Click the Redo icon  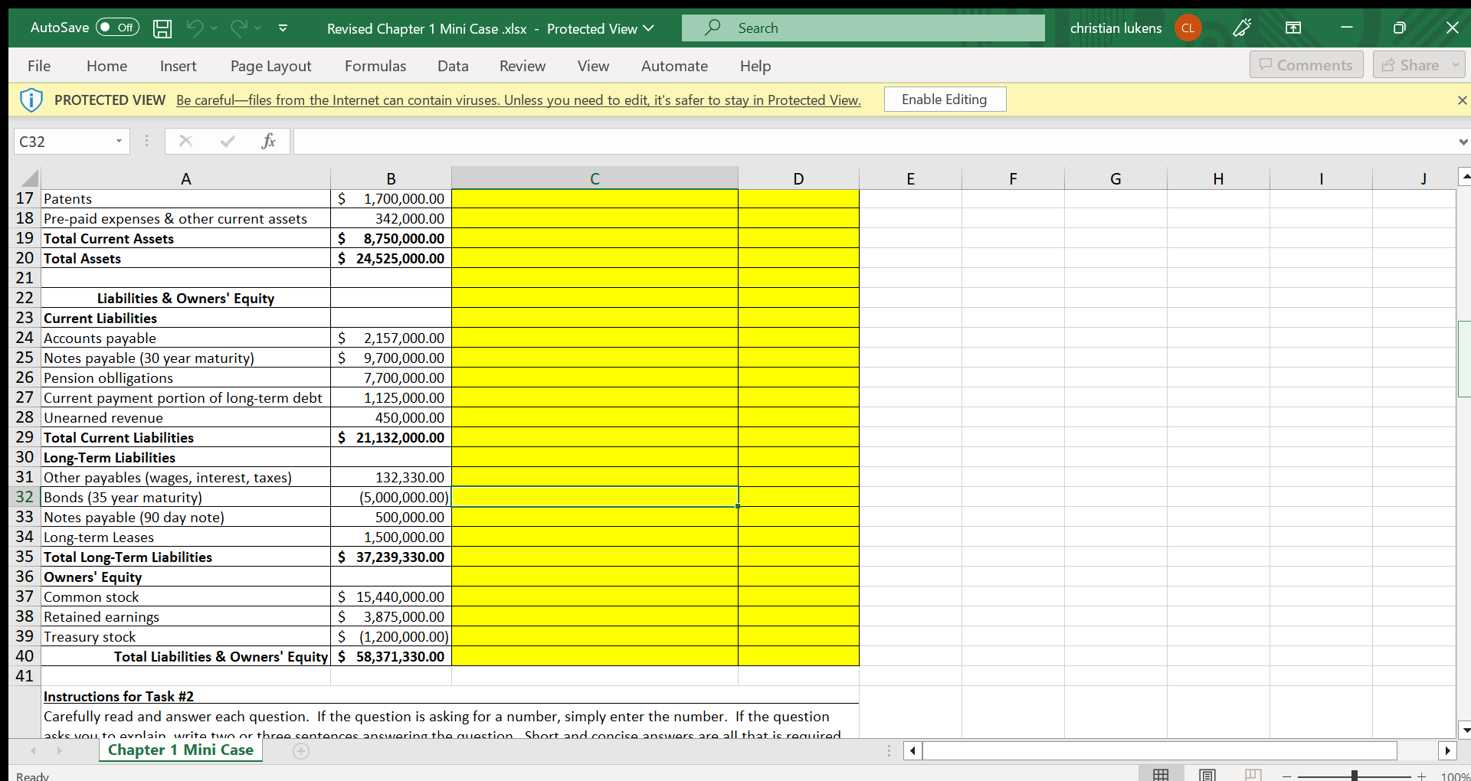pos(239,28)
